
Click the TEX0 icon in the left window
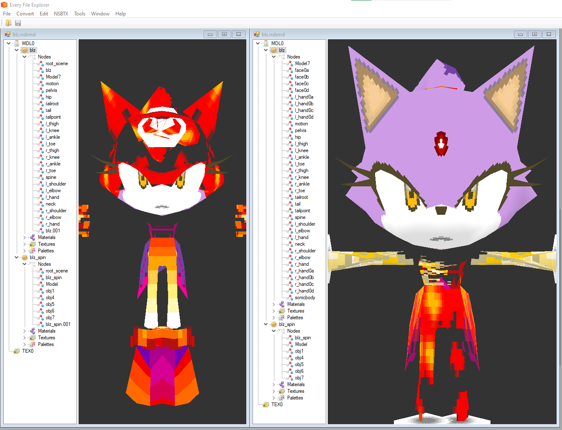(x=17, y=351)
